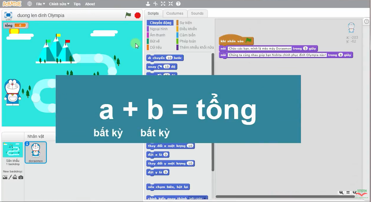Screen dimensions: 371x202
Task: Paint a new backdrop
Action: tap(10, 177)
